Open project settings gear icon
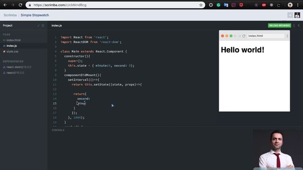 tap(43, 25)
